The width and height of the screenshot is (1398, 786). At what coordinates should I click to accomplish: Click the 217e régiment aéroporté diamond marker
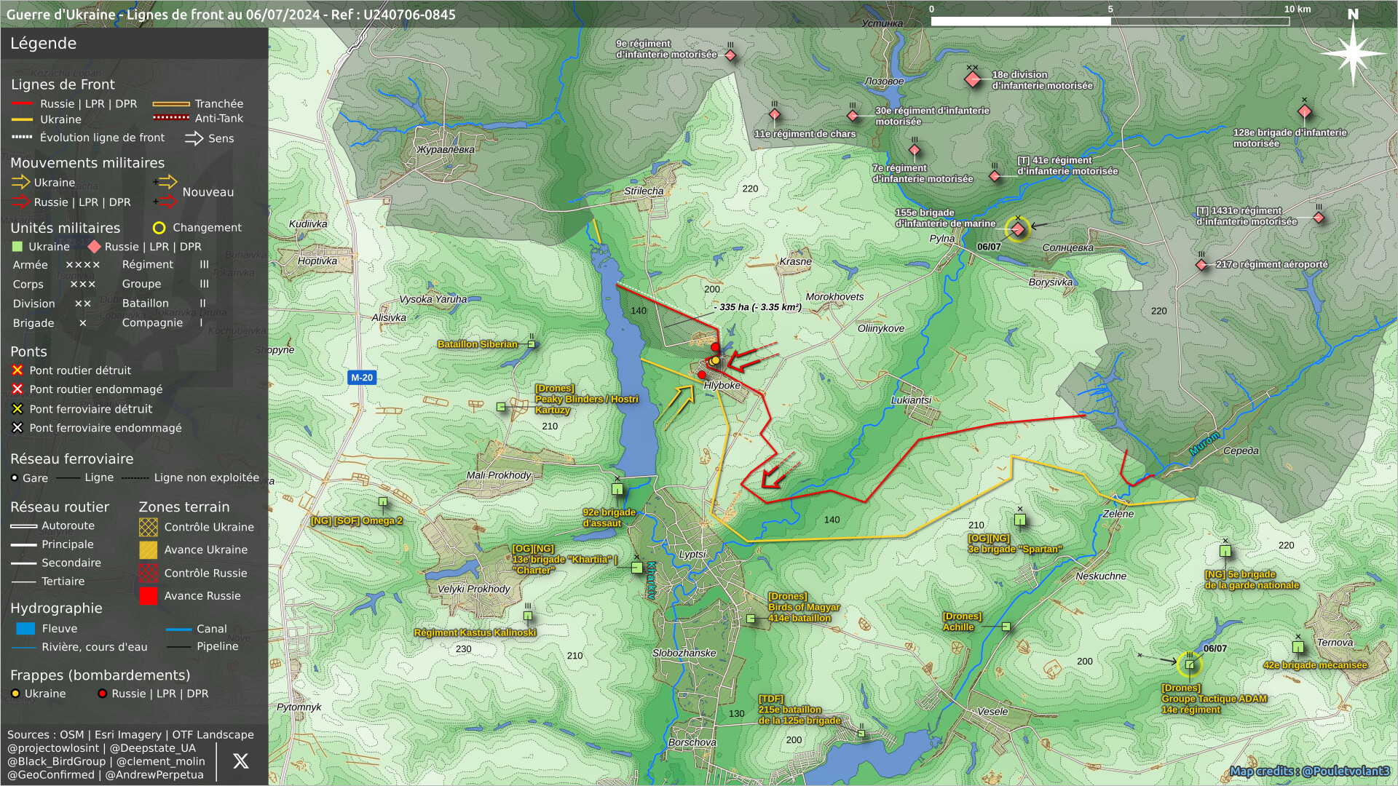(x=1201, y=265)
